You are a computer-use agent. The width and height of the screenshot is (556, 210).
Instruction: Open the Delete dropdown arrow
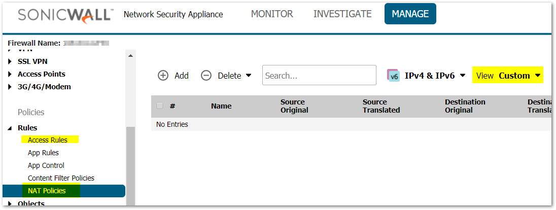point(249,76)
